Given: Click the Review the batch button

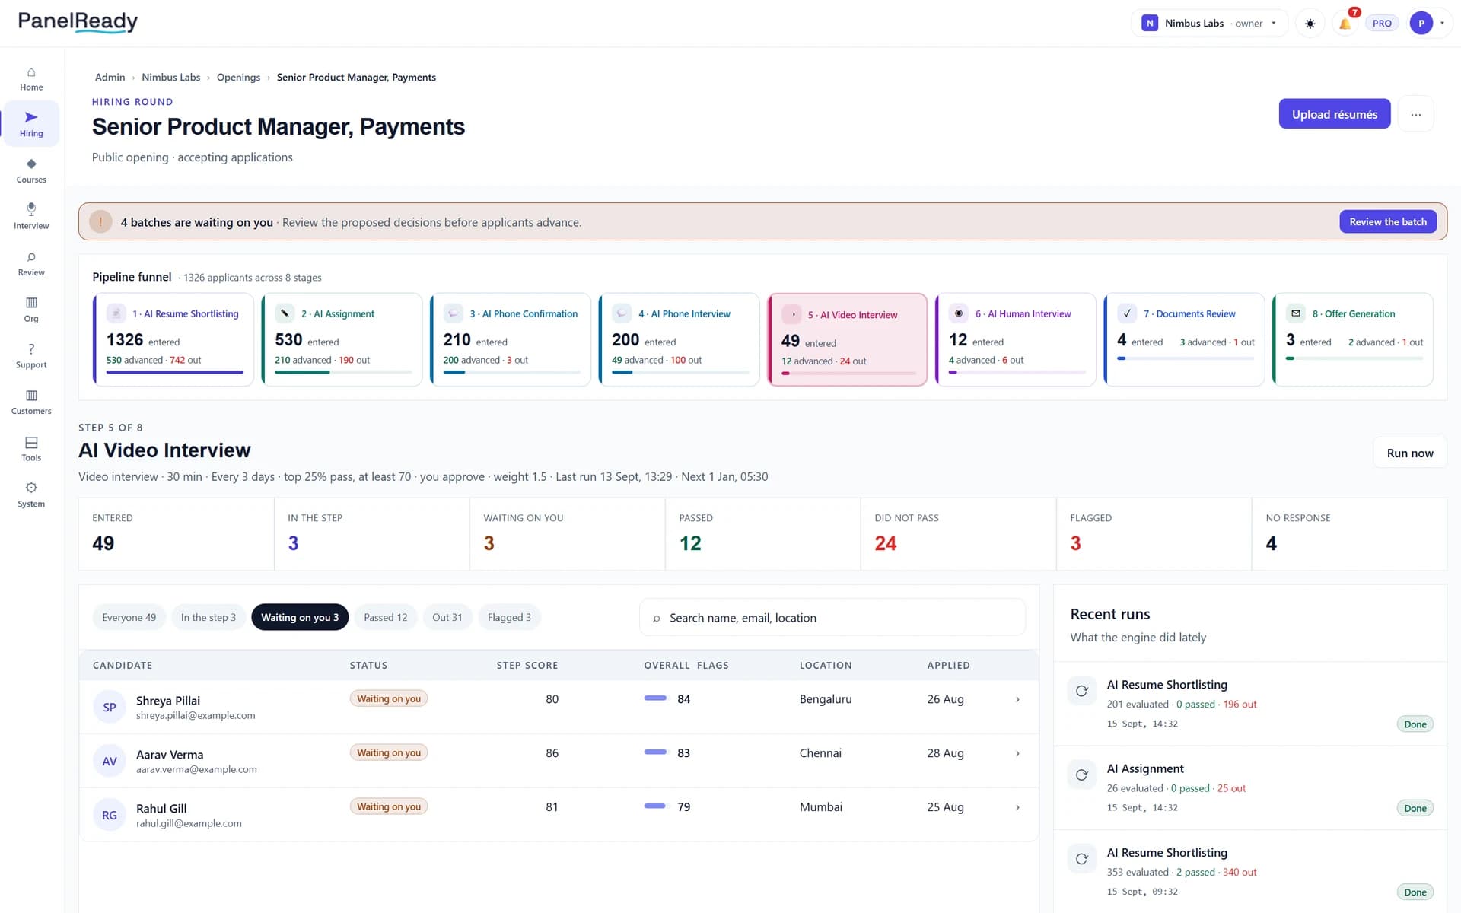Looking at the screenshot, I should 1387,222.
